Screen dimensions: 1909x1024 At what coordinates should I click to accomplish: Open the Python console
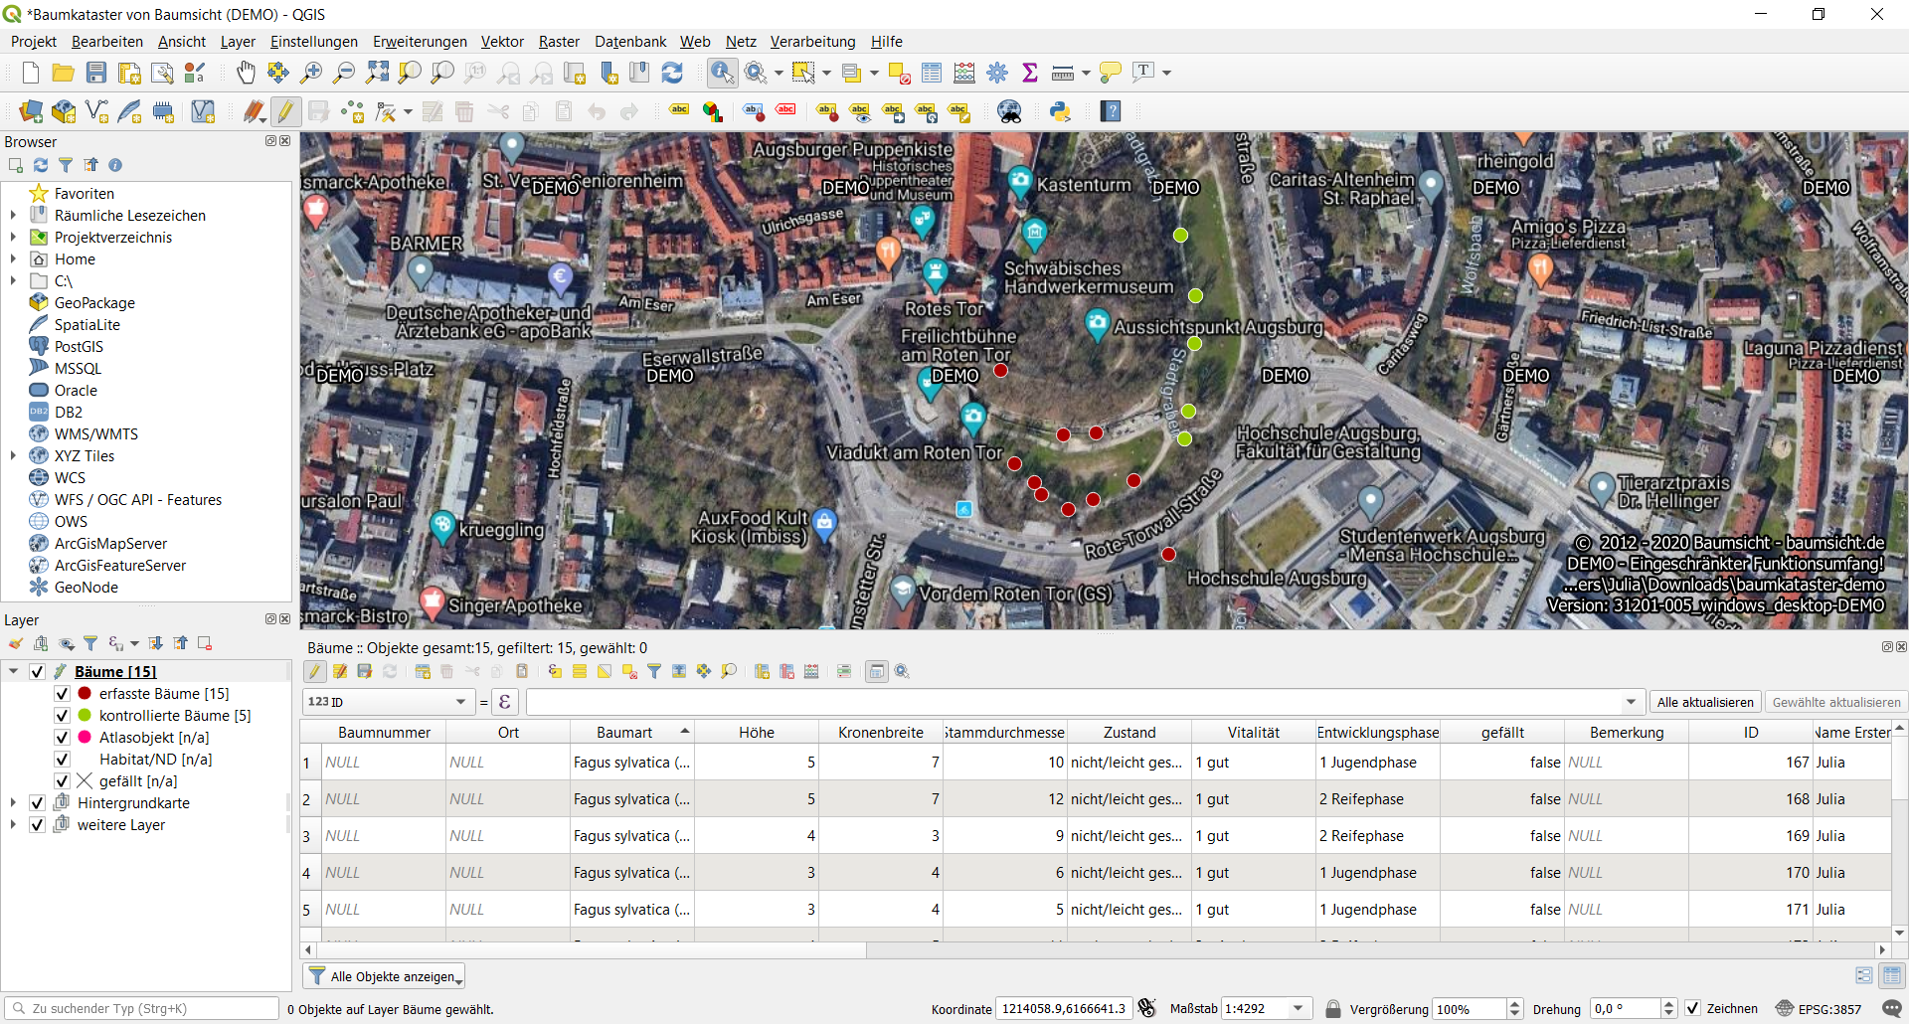[x=1060, y=111]
